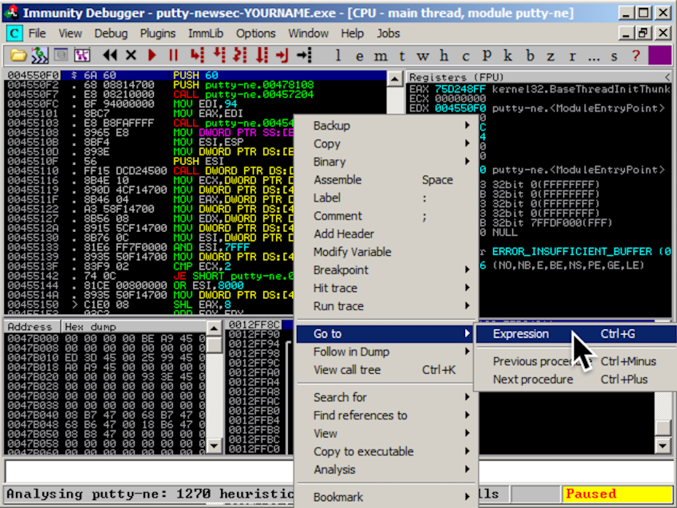Click the command input field at bottom

[x=147, y=471]
